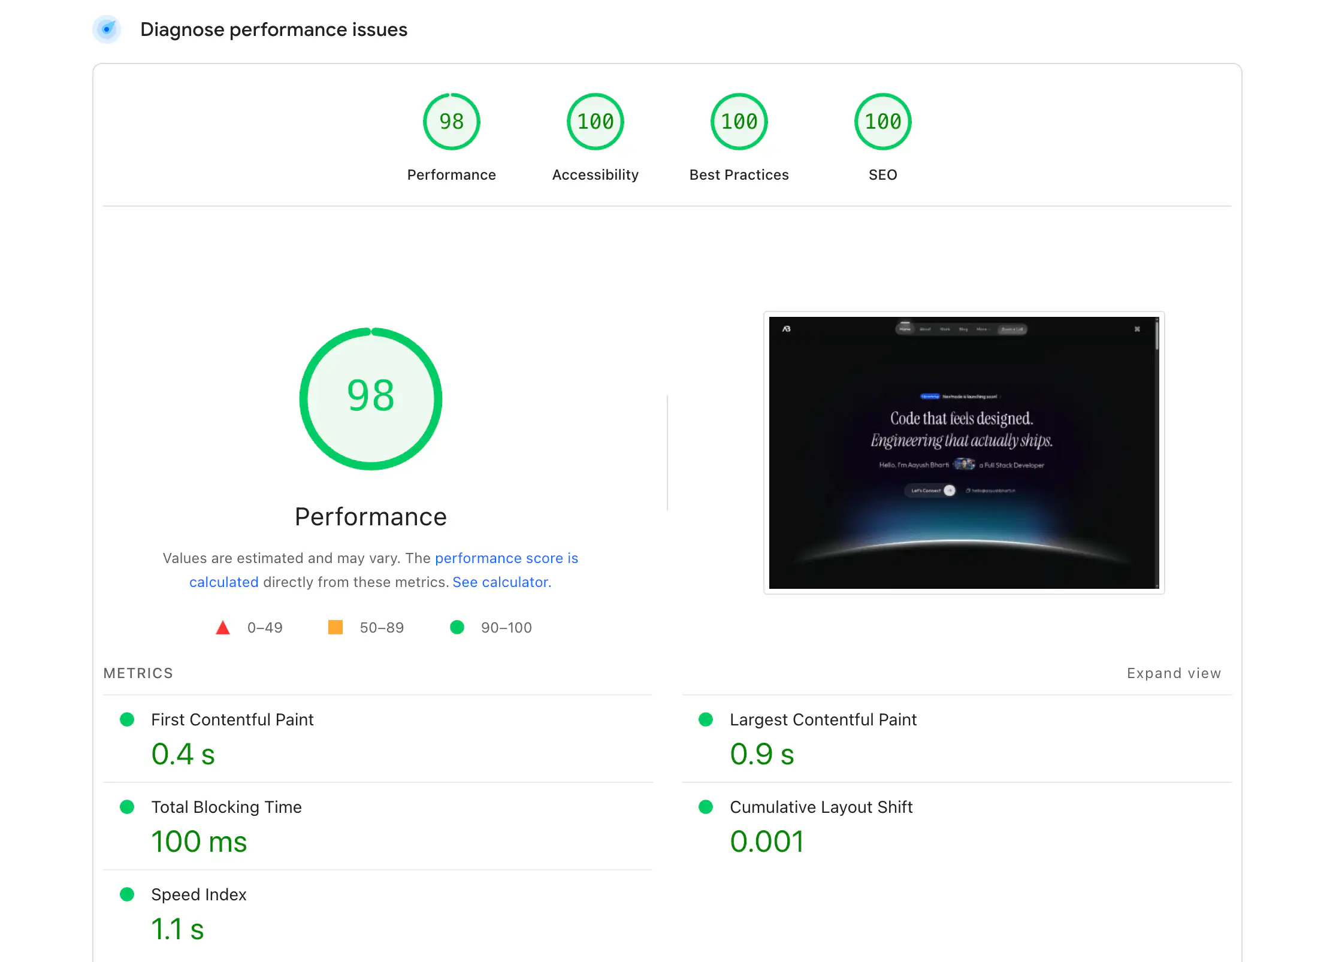Click the performance score is calculated link
Image resolution: width=1342 pixels, height=962 pixels.
tap(506, 558)
